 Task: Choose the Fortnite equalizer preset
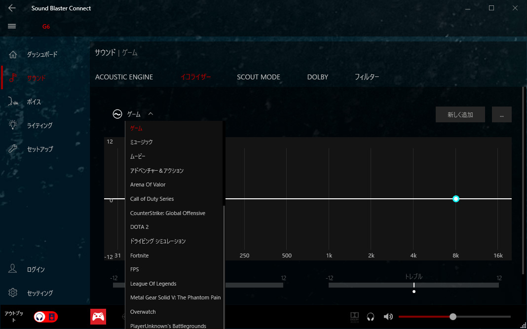(x=139, y=256)
